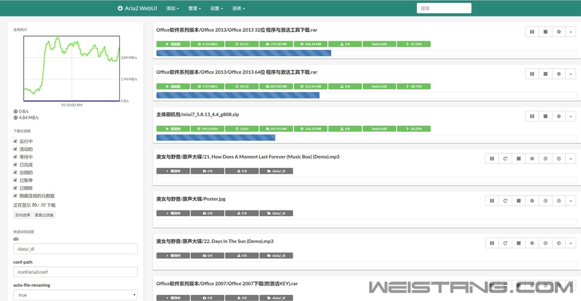Open settings gear for Poster.jpg download
Screen dimensions: 581x301
[532, 201]
